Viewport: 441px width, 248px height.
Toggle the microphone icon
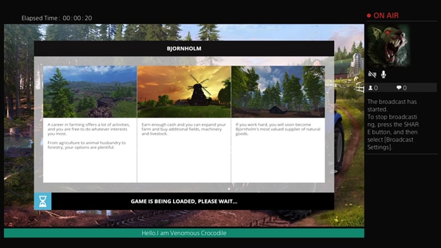(x=383, y=74)
